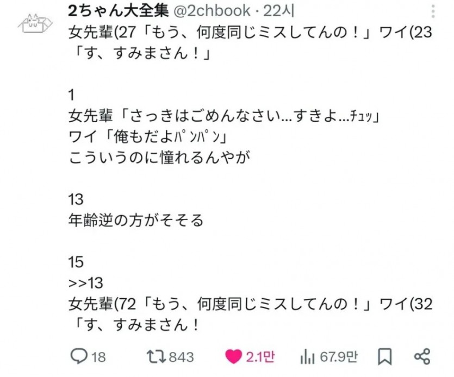Click the tweet's first line of text

point(250,32)
